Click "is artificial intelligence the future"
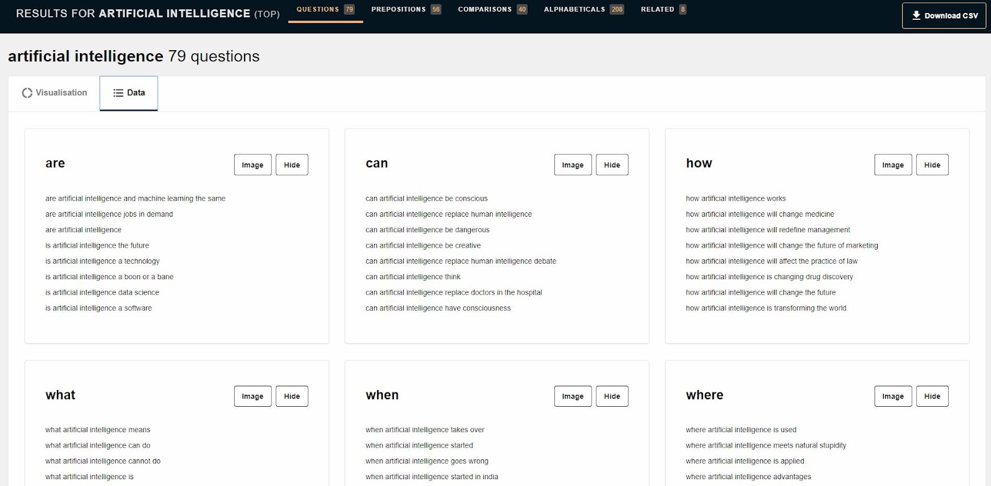This screenshot has height=486, width=991. 97,246
